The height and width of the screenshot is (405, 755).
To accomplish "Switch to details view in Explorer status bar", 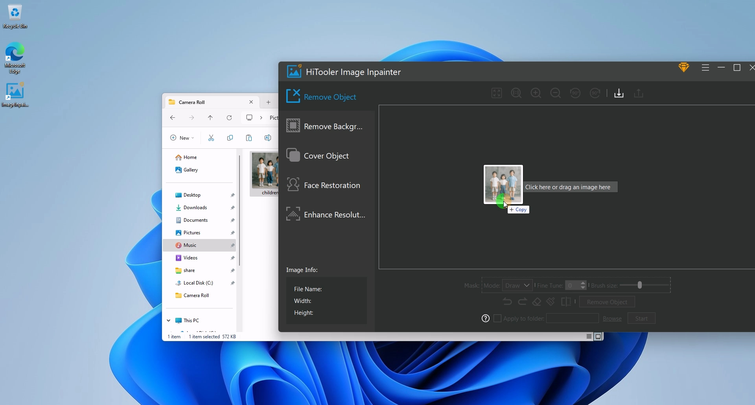I will (589, 336).
